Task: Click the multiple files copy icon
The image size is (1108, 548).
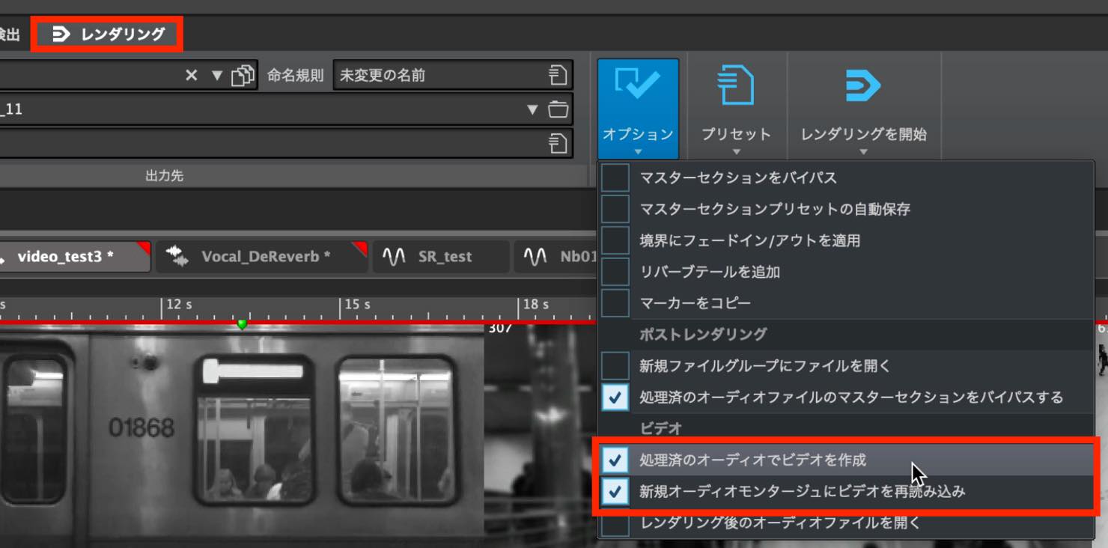Action: (x=243, y=75)
